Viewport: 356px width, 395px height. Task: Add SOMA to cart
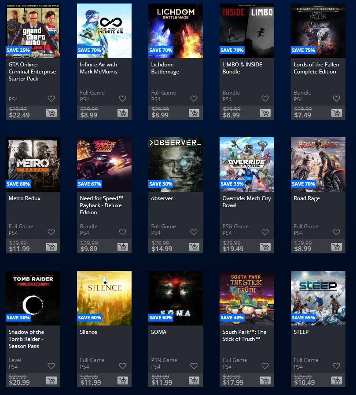pyautogui.click(x=194, y=380)
